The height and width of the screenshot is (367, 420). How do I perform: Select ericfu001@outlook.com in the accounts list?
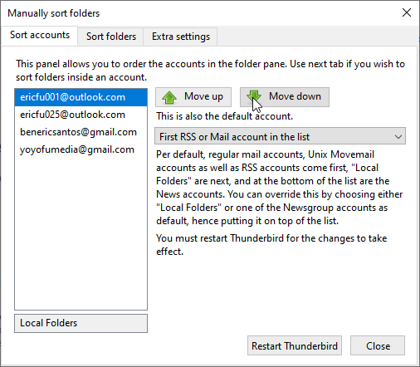coord(81,97)
